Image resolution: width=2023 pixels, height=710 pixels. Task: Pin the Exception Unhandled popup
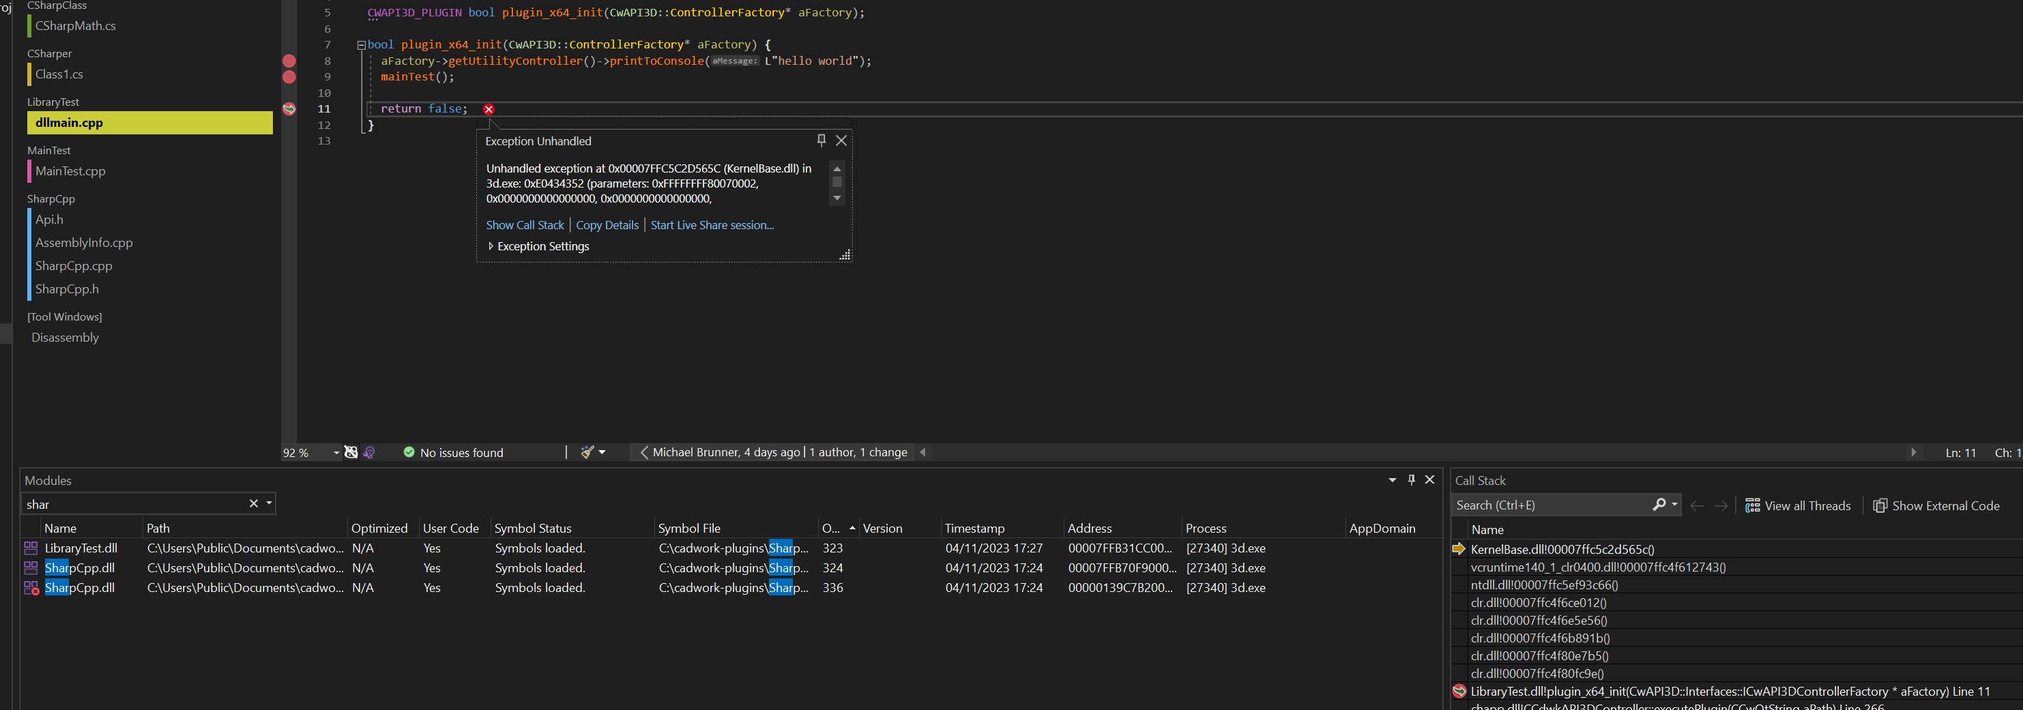821,140
